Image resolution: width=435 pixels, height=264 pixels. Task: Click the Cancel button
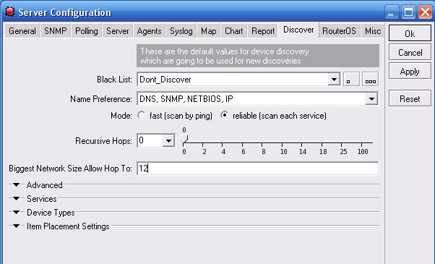click(x=410, y=53)
